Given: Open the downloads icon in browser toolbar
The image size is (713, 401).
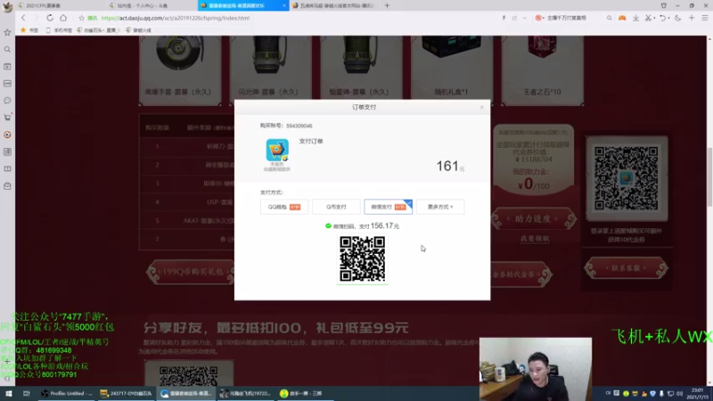Looking at the screenshot, I should (x=635, y=18).
